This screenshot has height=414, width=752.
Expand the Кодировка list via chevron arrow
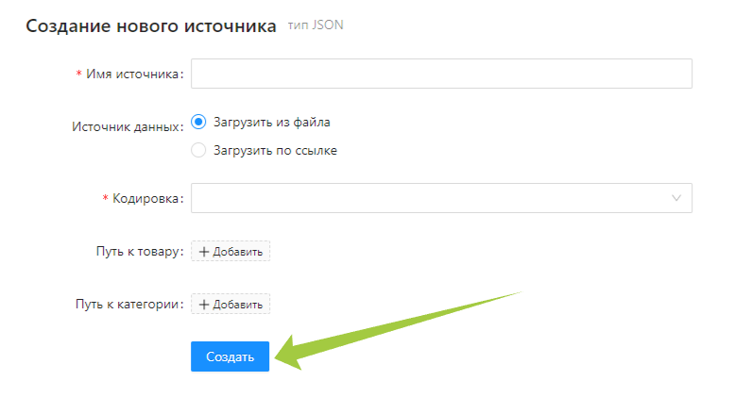[676, 198]
